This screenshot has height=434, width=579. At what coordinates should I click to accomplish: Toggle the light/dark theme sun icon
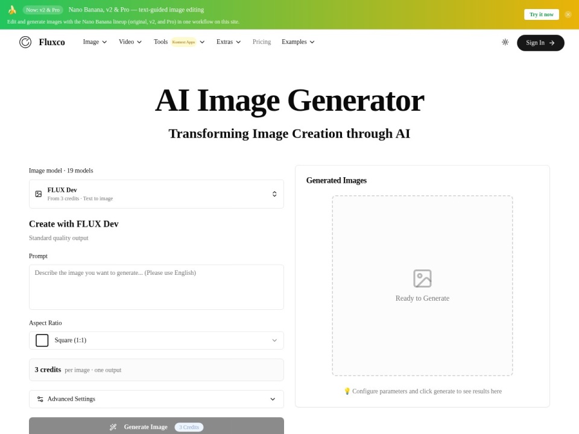point(505,42)
